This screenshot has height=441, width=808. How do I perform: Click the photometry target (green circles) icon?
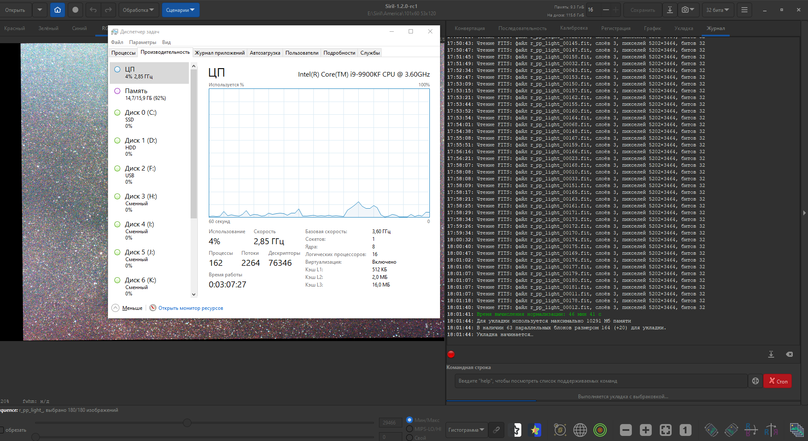click(600, 430)
